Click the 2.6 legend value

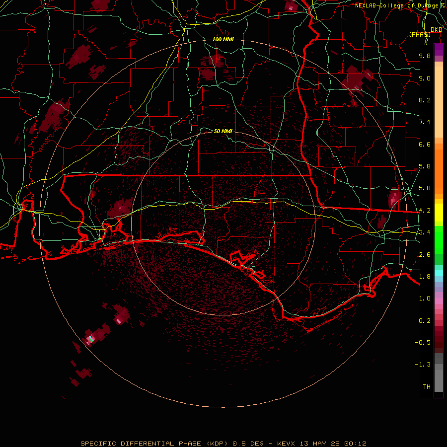point(425,254)
